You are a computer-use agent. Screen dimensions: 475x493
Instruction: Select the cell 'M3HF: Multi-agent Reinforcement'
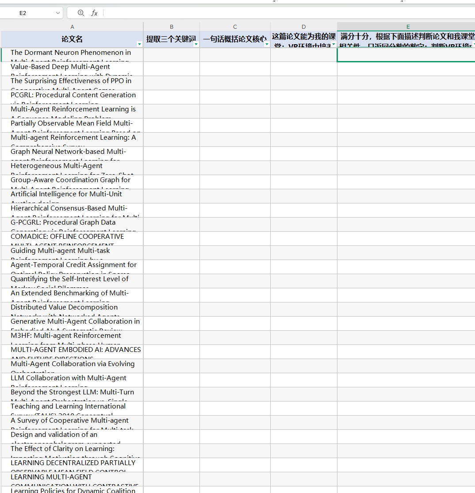click(x=72, y=338)
